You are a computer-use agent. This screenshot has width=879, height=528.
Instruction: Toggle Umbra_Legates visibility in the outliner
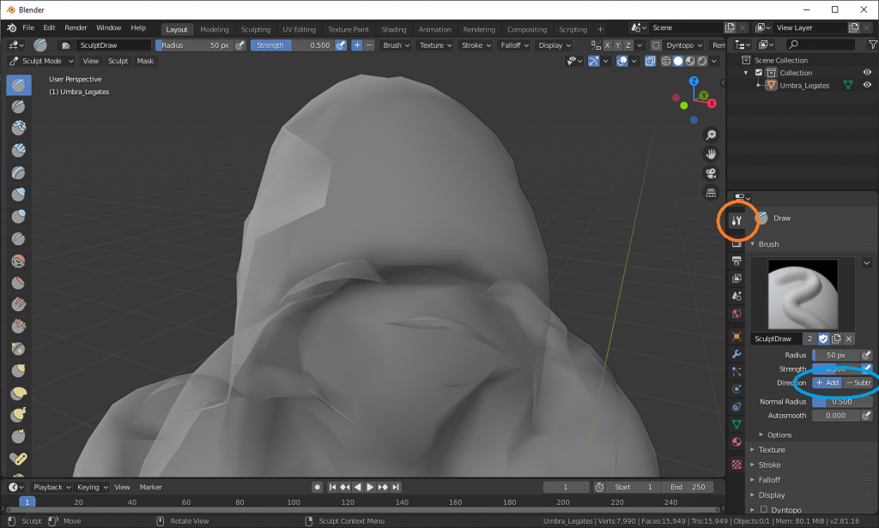point(867,85)
